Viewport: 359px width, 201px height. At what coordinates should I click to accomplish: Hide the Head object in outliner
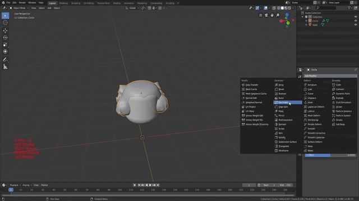click(356, 25)
